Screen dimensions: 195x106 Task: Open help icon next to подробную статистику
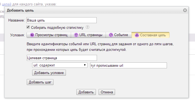pos(88,27)
